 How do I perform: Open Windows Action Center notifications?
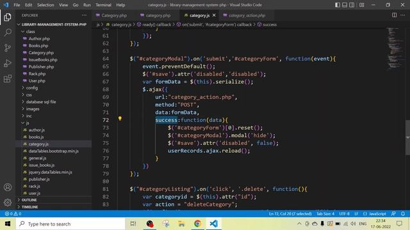399,224
